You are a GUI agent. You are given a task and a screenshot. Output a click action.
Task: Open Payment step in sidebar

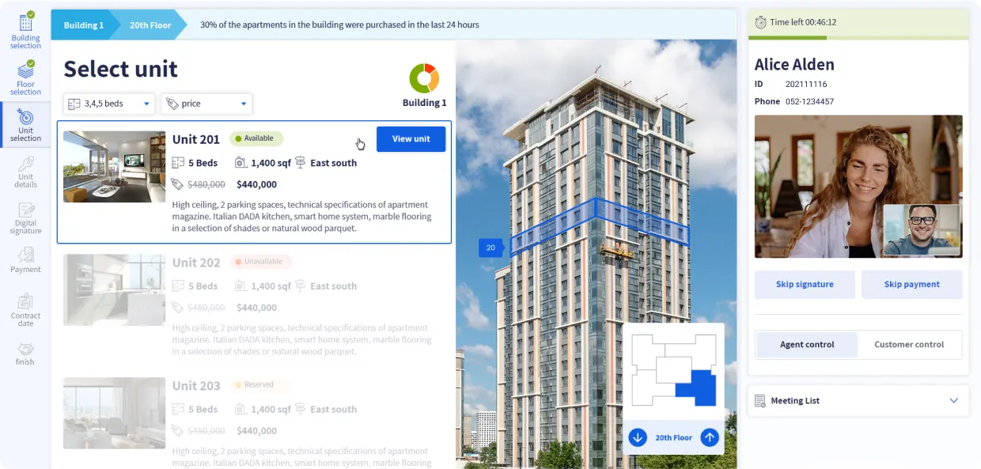click(x=25, y=260)
